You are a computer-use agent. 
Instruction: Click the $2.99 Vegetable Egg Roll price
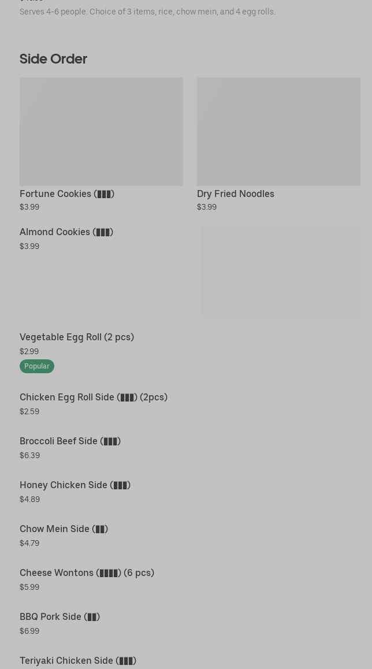pyautogui.click(x=29, y=351)
